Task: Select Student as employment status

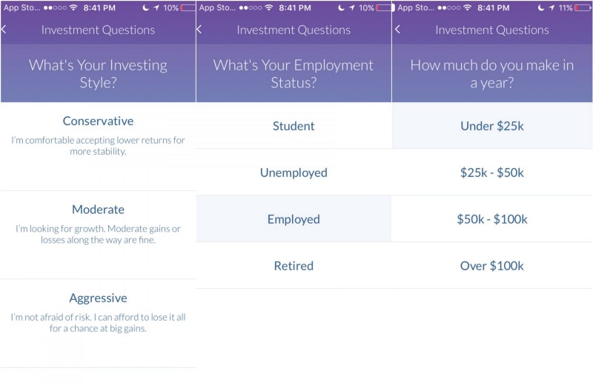Action: tap(294, 126)
